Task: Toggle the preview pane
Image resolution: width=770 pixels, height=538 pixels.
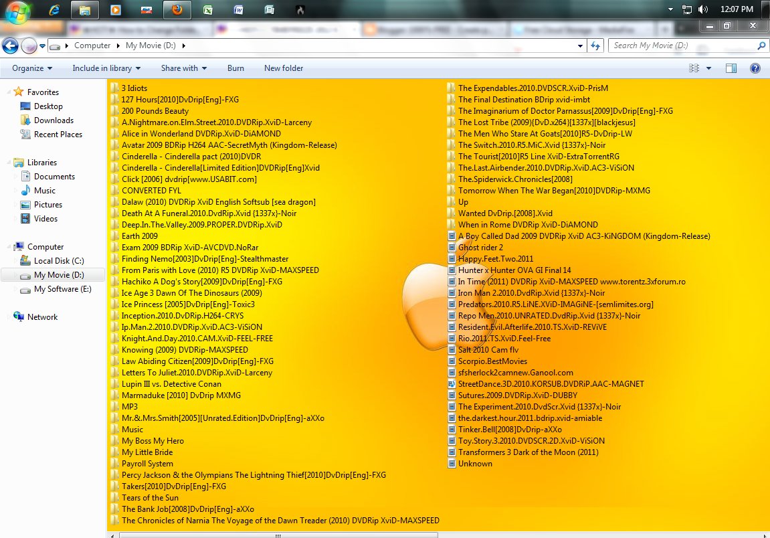Action: [731, 68]
